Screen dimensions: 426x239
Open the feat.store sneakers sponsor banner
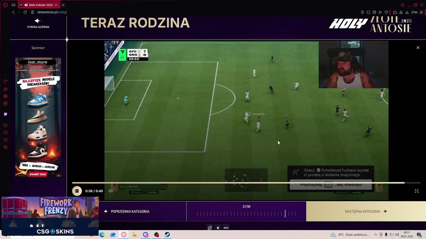click(38, 118)
